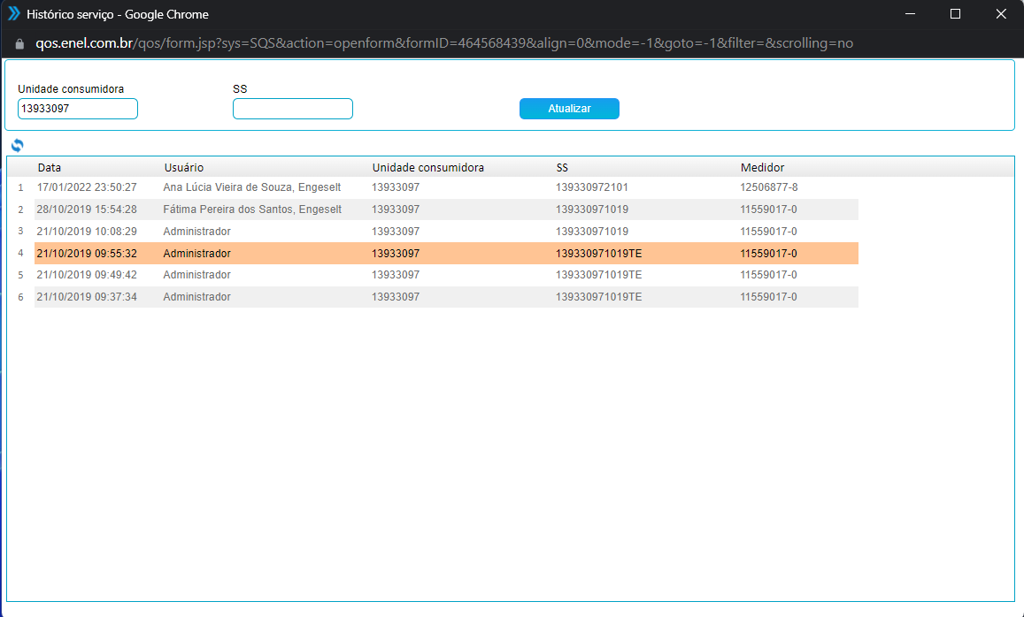Select highlighted row dated 21/10/2019 09:55:32
This screenshot has height=617, width=1024.
[x=87, y=254]
